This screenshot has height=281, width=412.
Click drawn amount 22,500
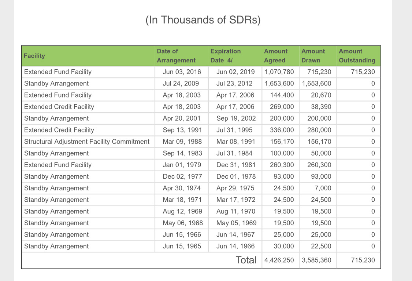321,246
